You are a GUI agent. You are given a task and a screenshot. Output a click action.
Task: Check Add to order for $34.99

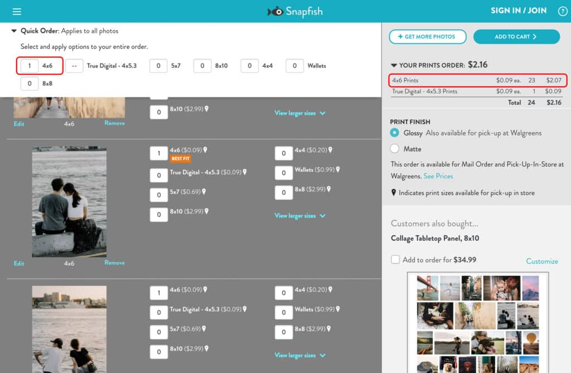395,259
